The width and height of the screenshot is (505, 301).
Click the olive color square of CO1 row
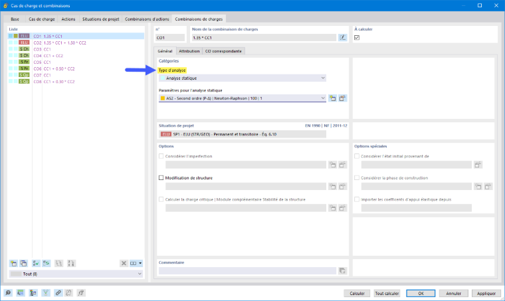15,36
